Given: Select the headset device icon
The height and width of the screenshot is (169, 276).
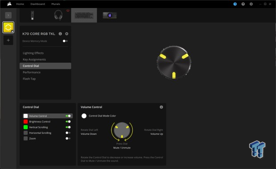Looking at the screenshot, I should [x=58, y=15].
